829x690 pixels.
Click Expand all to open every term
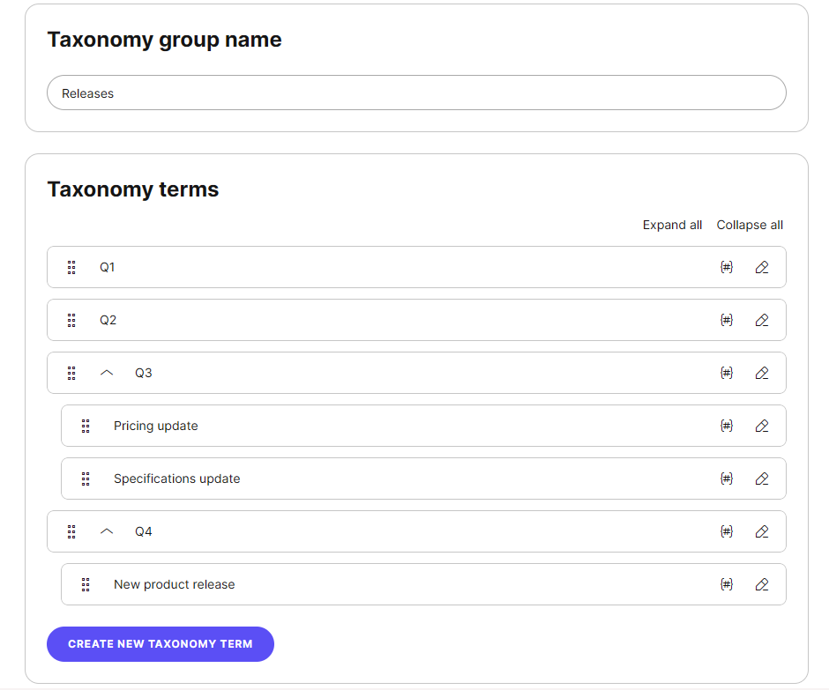[672, 225]
